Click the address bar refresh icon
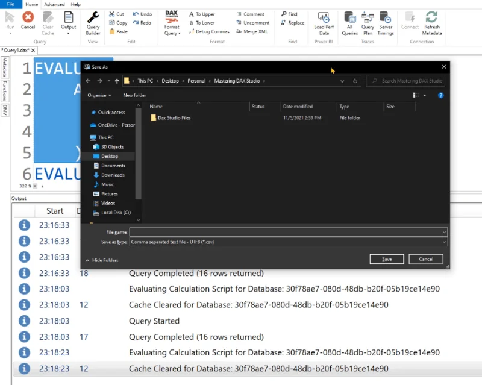 (355, 81)
